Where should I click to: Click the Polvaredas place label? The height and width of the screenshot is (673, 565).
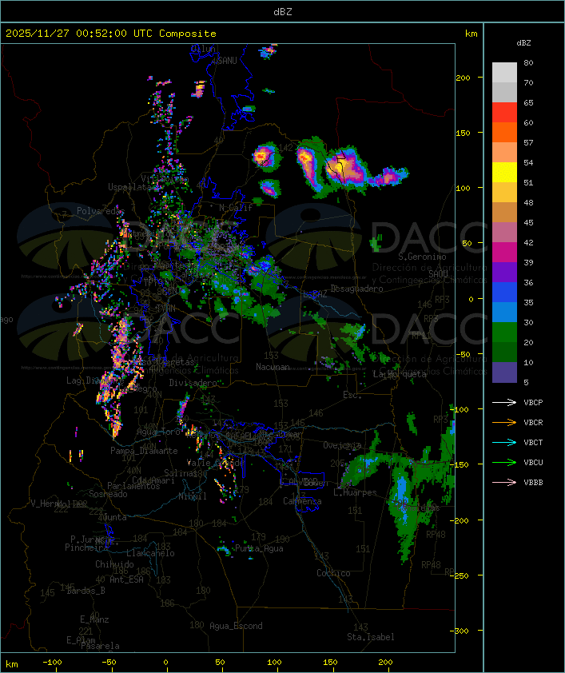(101, 211)
